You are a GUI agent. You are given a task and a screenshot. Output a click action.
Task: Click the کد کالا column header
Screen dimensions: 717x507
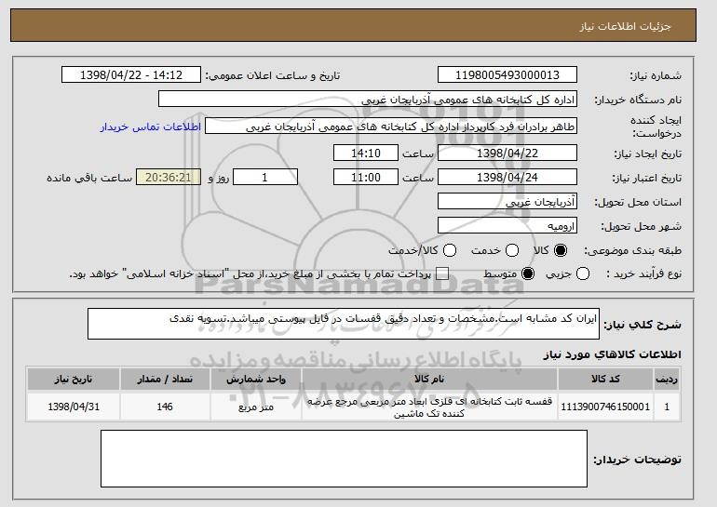603,380
